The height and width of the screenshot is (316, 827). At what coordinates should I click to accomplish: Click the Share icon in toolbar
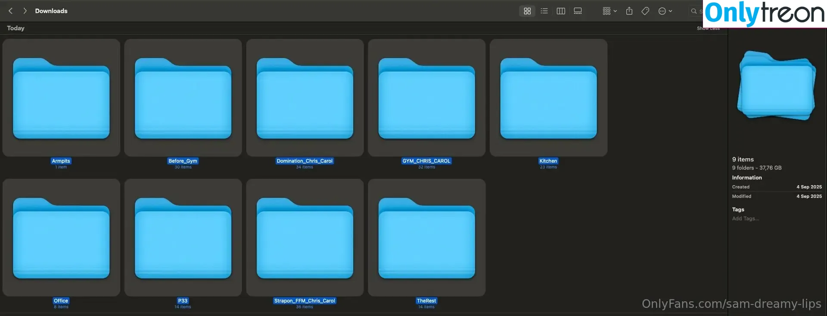pos(629,11)
